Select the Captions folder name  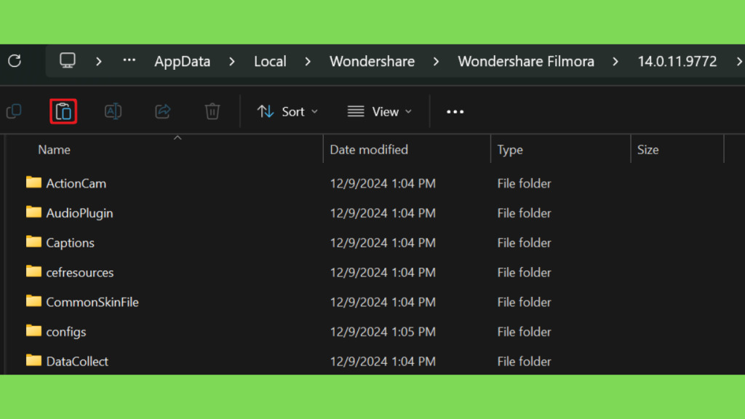coord(70,243)
